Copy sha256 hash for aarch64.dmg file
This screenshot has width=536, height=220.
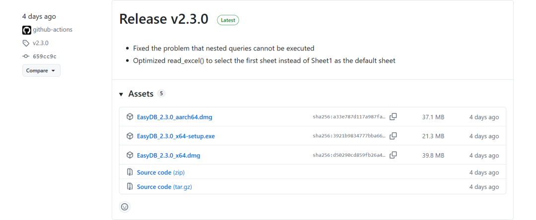coord(393,117)
